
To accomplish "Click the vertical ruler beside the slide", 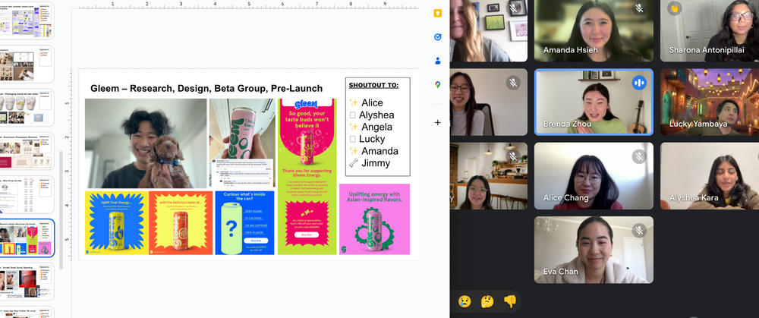I will click(68, 165).
